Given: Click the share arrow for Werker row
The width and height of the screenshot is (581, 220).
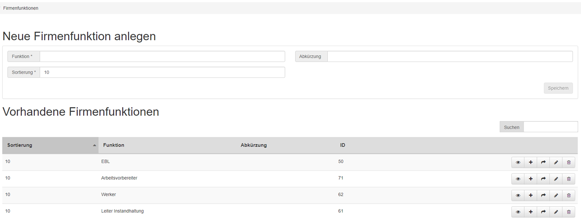Looking at the screenshot, I should pyautogui.click(x=543, y=195).
